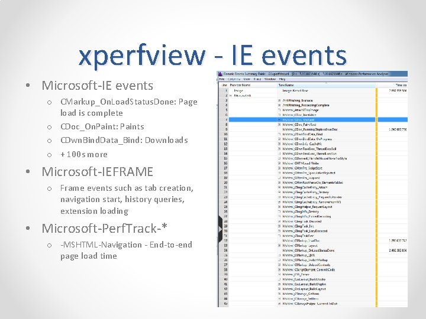426x319 pixels.
Task: Select the Mshtml_CssLayout_BuildLayout task name
Action: click(304, 289)
